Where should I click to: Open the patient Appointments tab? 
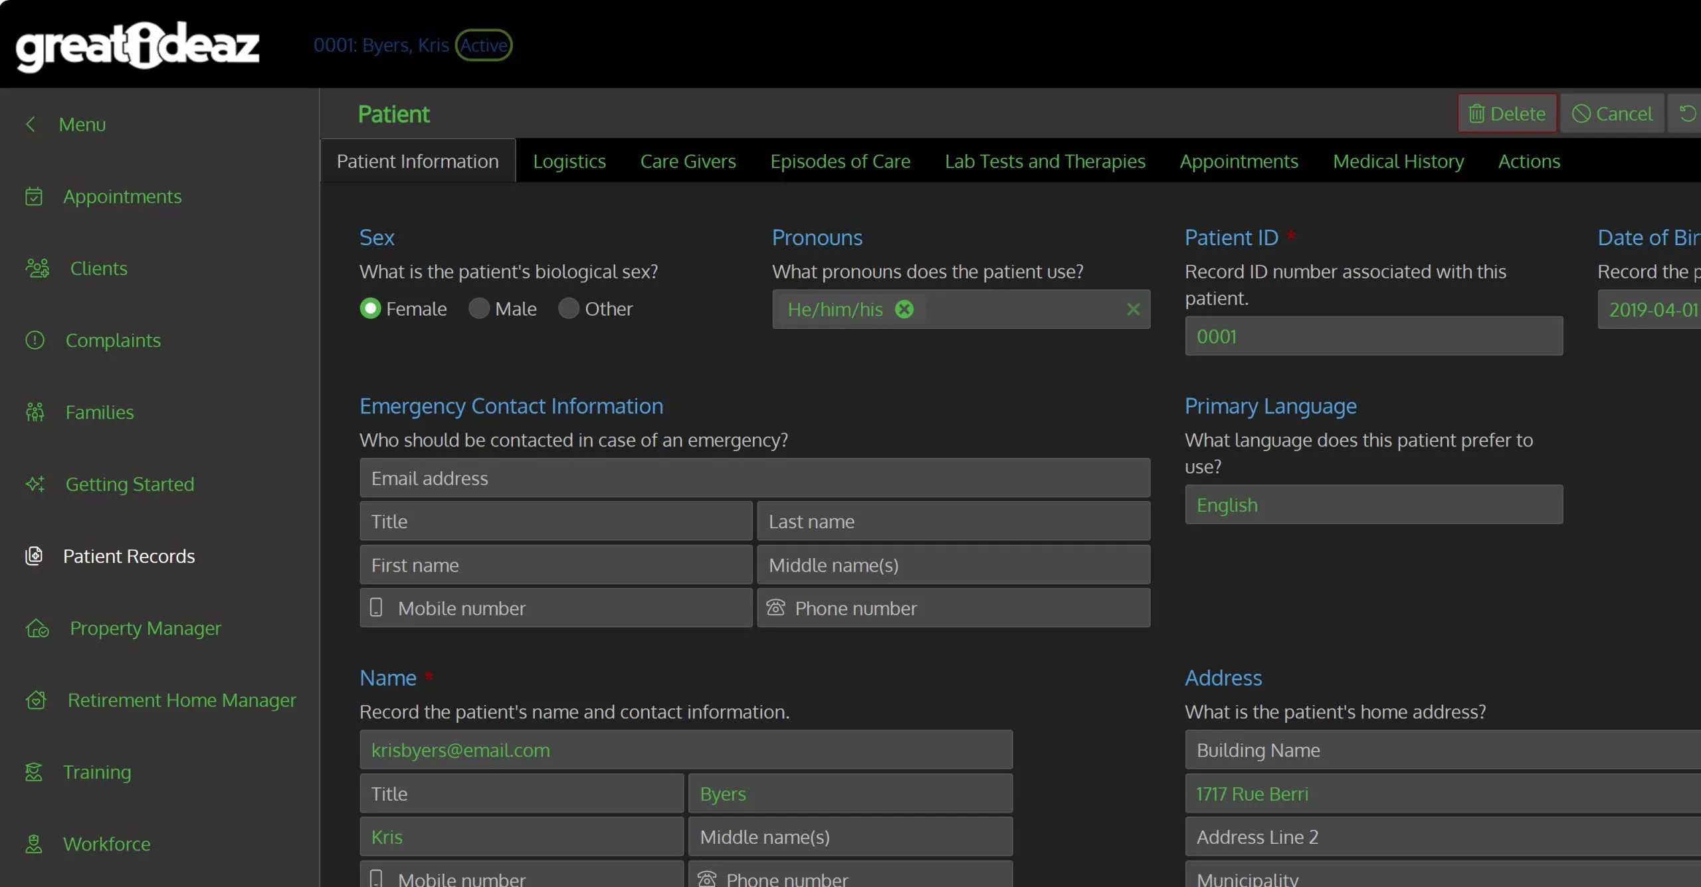[x=1239, y=161]
